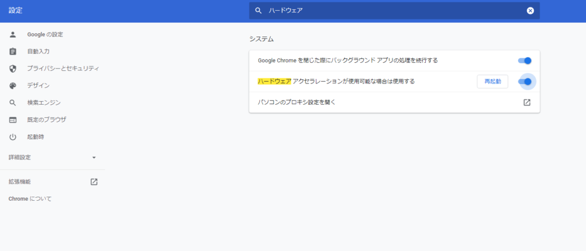586x251 pixels.
Task: Click the システム section heading
Action: 262,39
